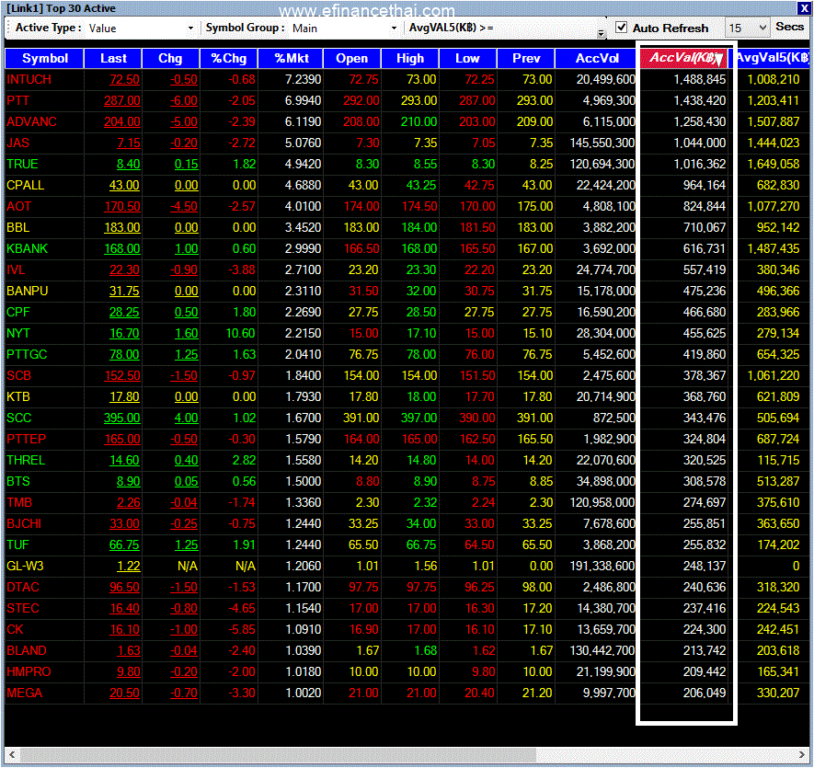This screenshot has width=814, height=768.
Task: Select the NYT symbol
Action: pyautogui.click(x=18, y=333)
